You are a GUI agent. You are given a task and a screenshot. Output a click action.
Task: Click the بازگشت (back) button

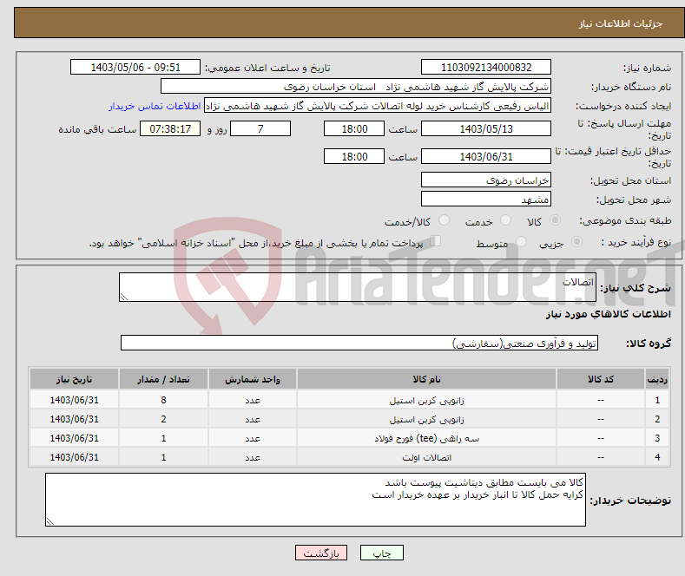(321, 553)
